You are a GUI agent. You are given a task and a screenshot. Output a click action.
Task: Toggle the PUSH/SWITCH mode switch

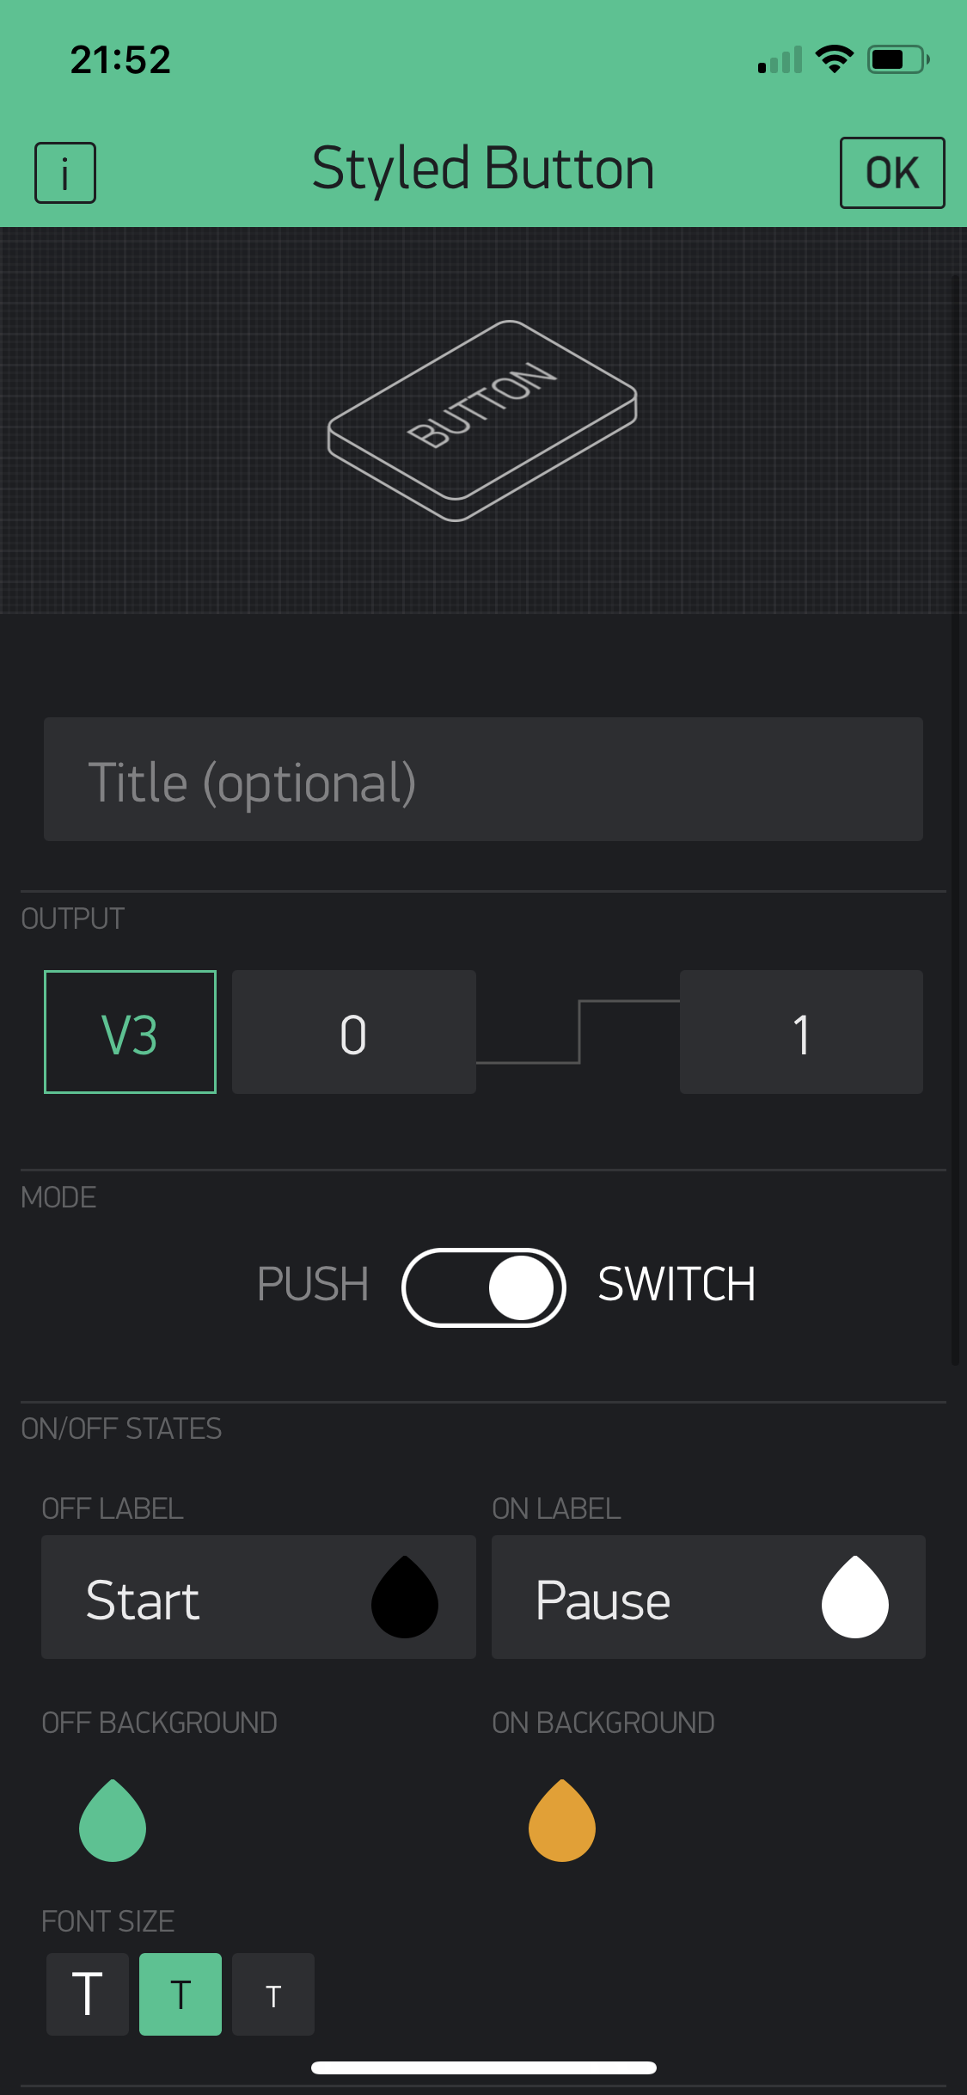click(483, 1287)
